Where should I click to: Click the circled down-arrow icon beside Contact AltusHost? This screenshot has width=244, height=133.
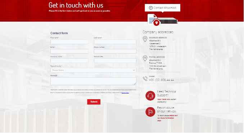[151, 8]
